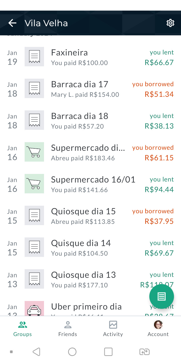View the Quisque dia 14 expense
181x363 pixels.
(x=90, y=248)
